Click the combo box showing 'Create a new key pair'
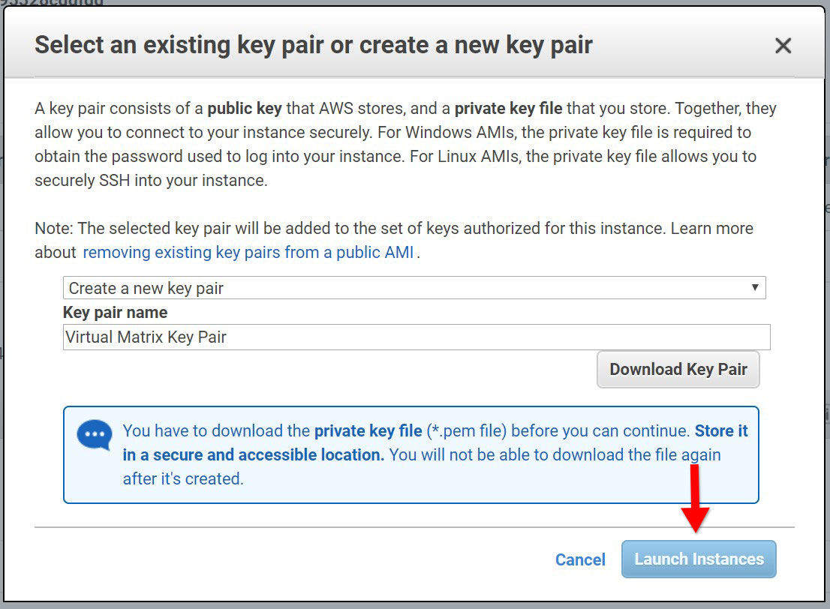 414,287
